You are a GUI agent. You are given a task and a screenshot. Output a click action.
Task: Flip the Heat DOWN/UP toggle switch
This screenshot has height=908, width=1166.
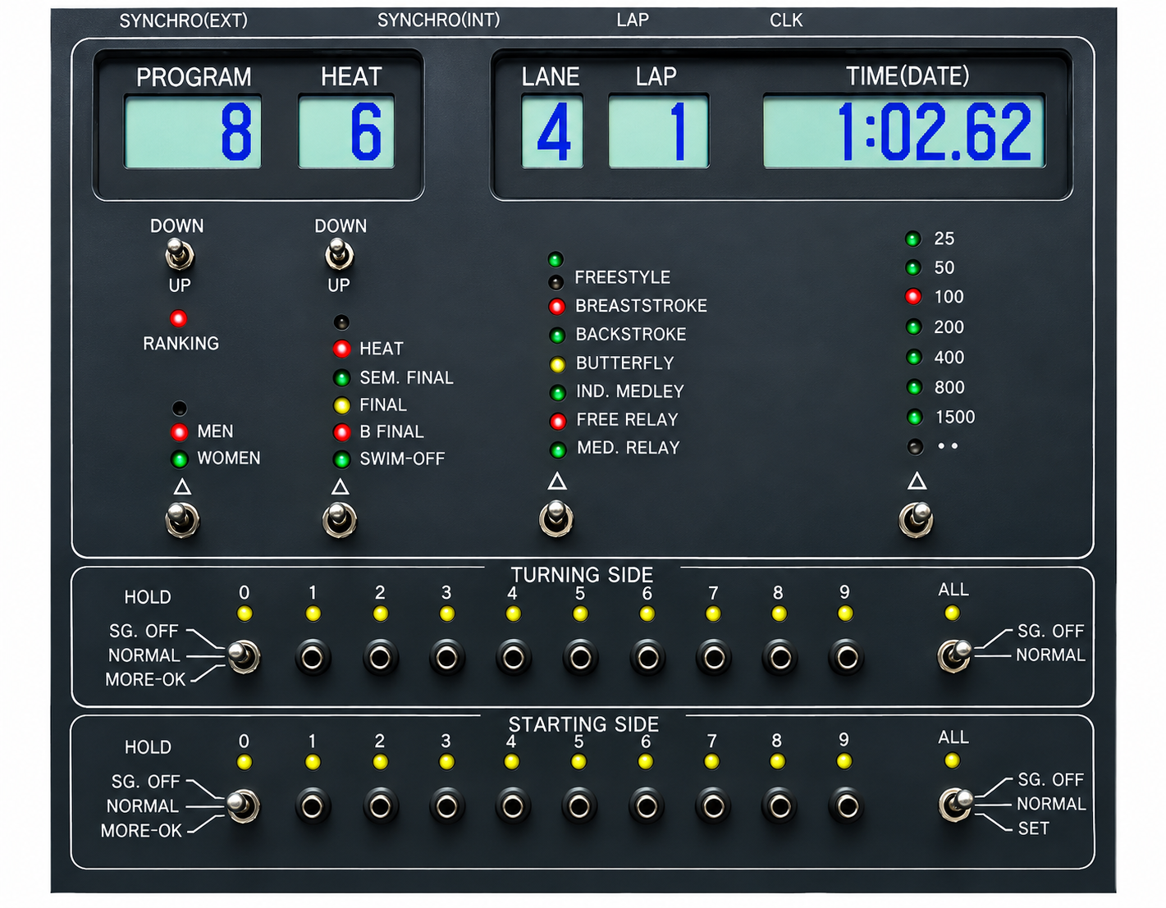click(x=339, y=254)
